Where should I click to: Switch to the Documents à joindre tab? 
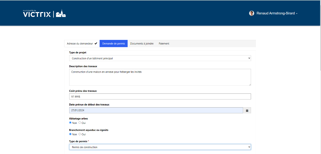142,43
